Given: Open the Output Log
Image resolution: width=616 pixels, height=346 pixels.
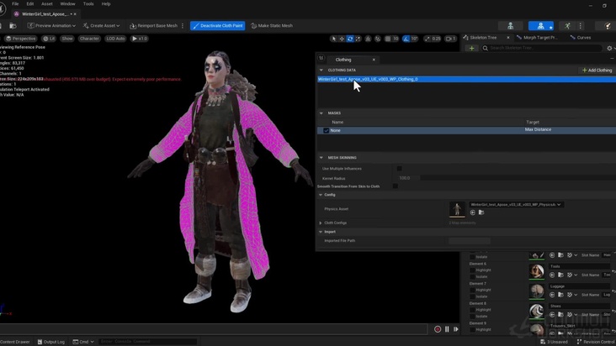Looking at the screenshot, I should click(51, 342).
